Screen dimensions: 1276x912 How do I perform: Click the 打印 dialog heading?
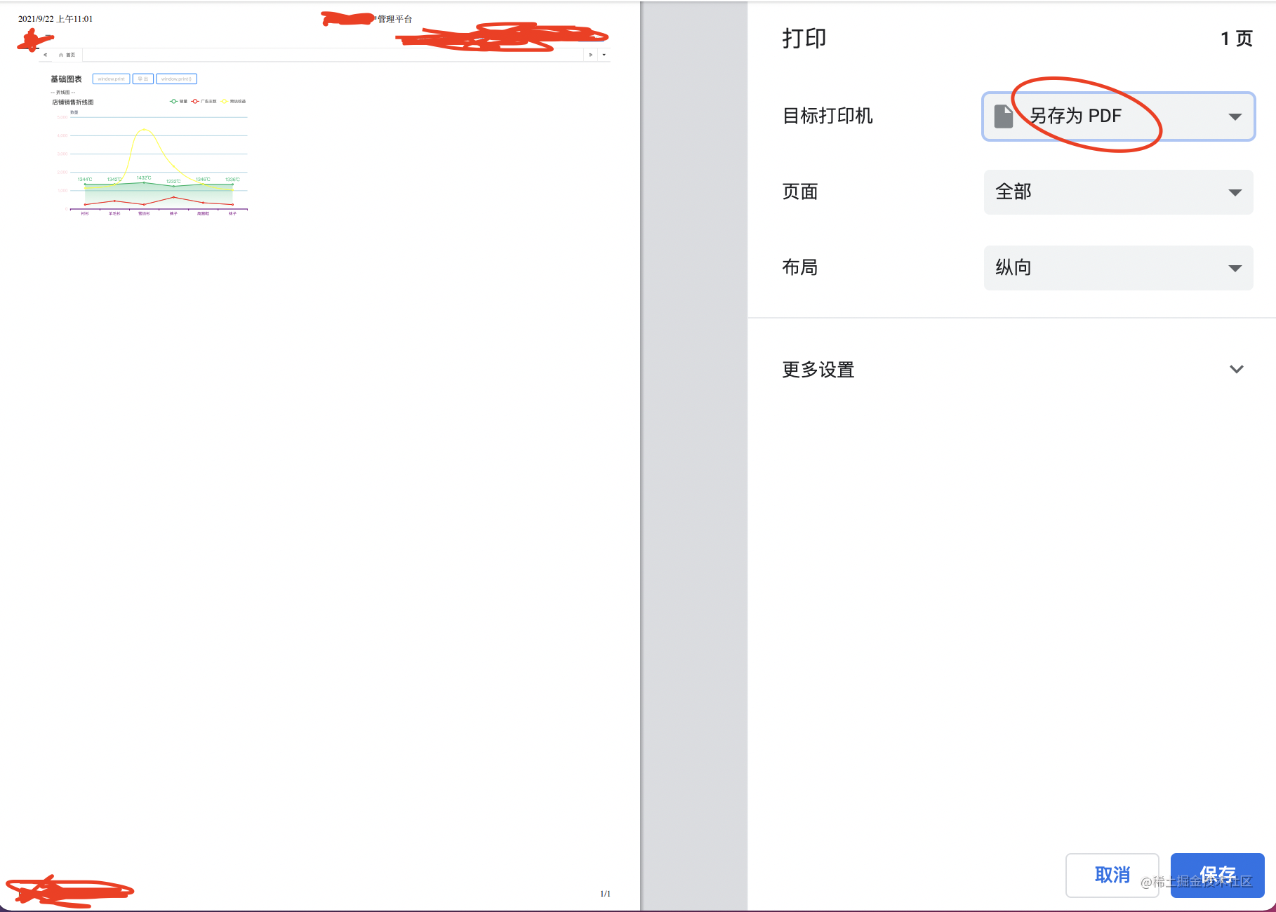[x=804, y=38]
